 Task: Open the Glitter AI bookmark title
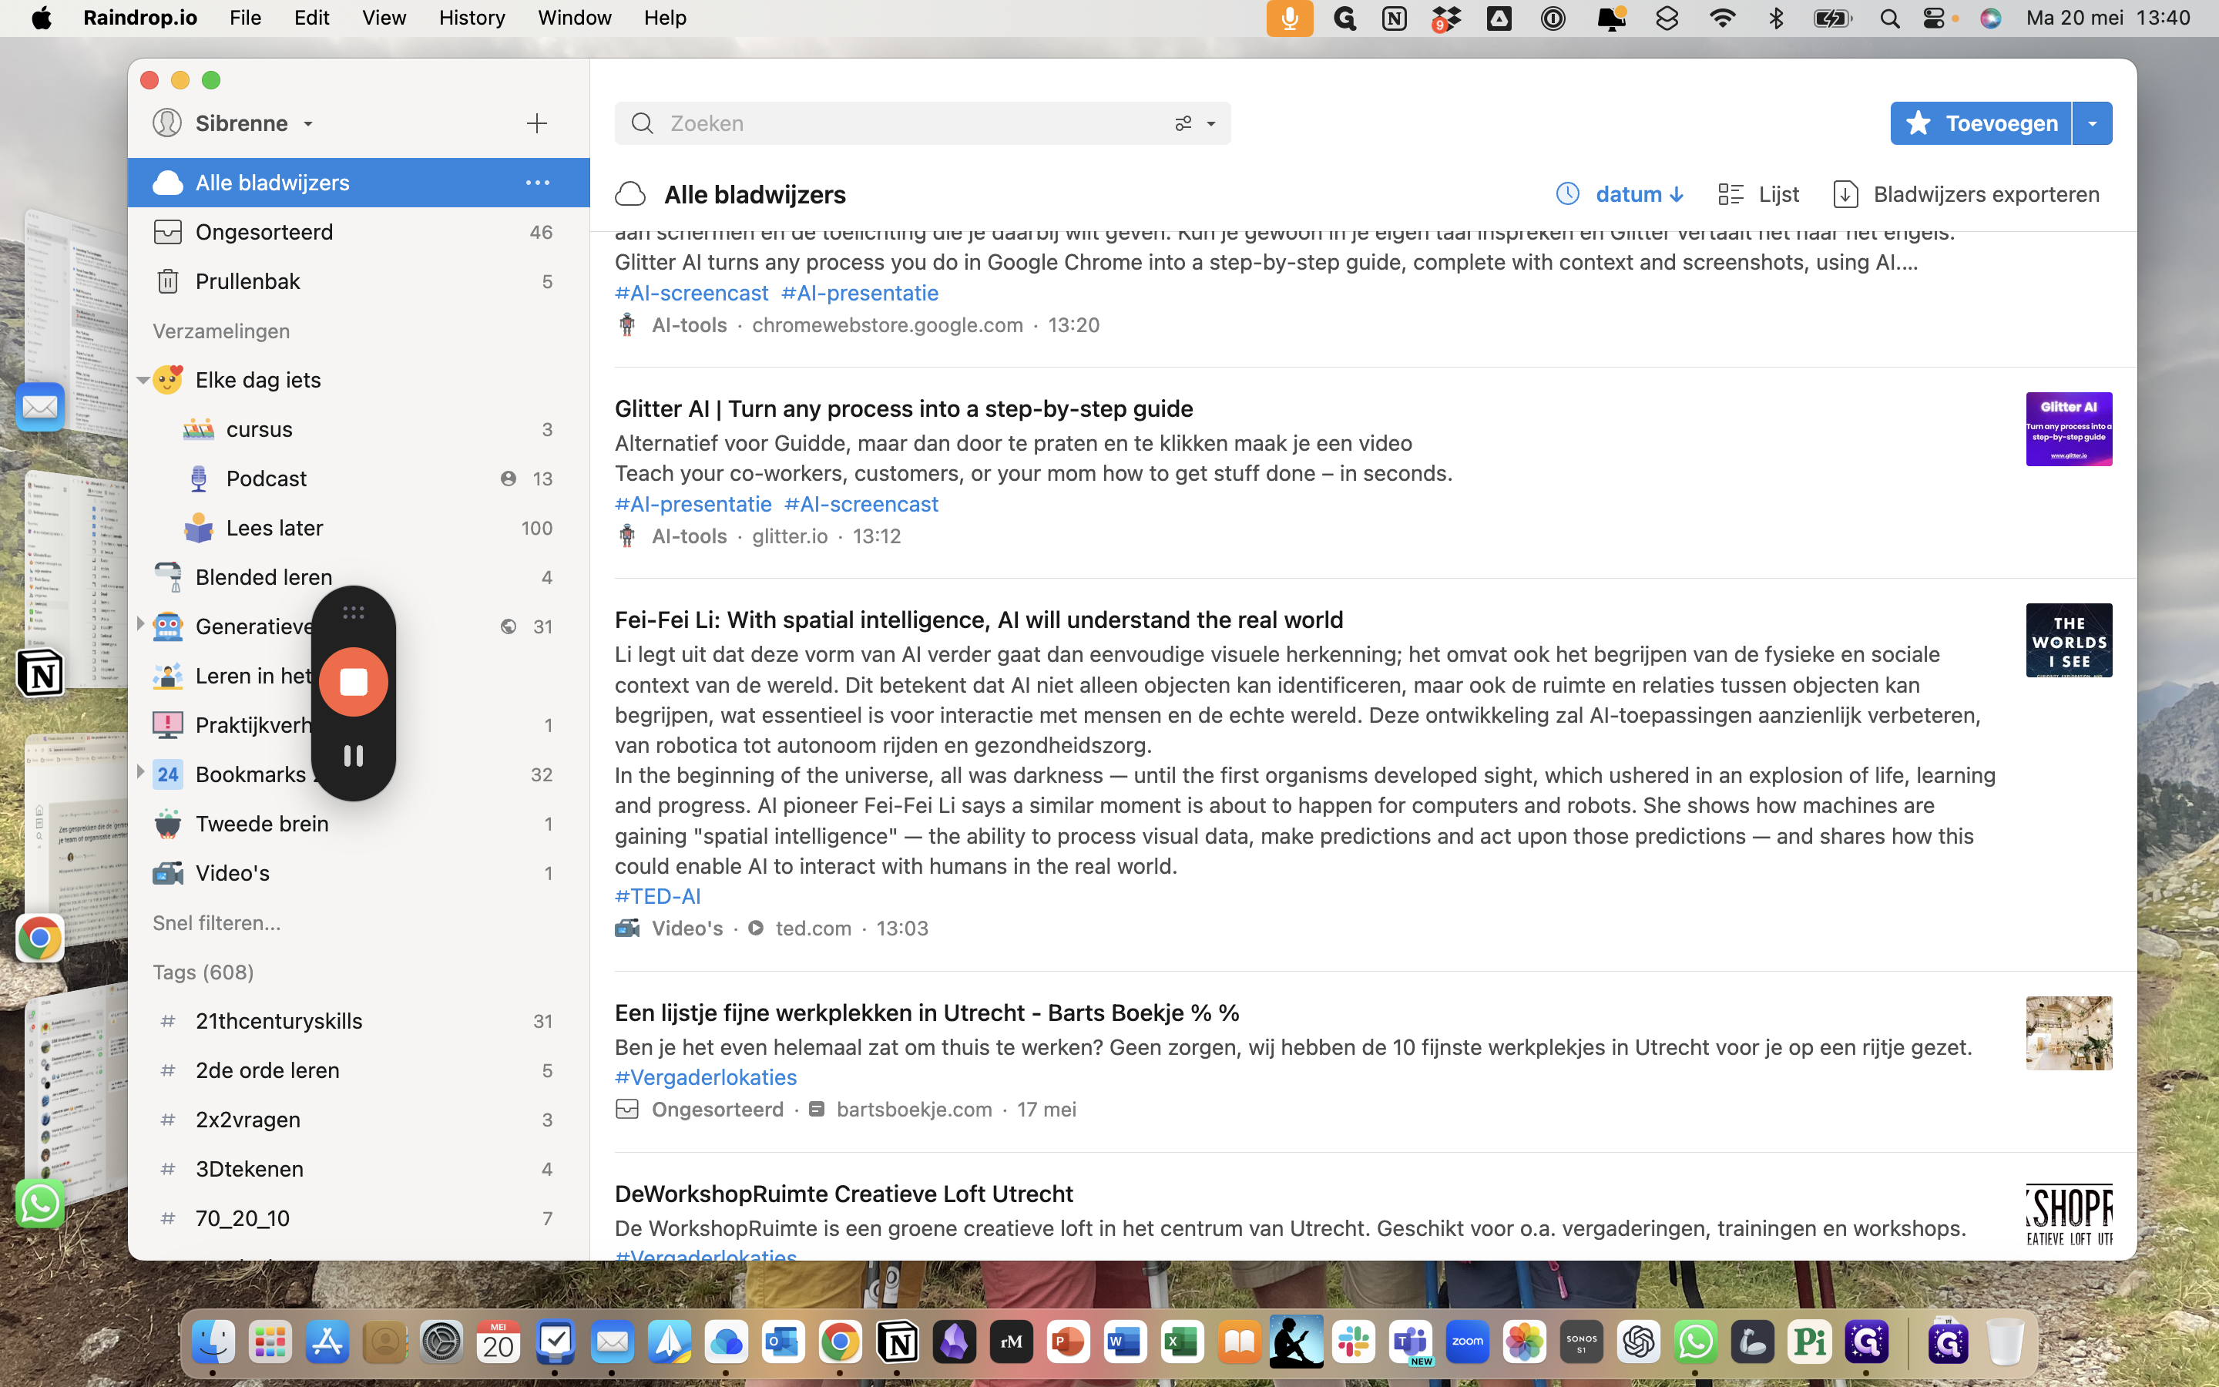[x=903, y=408]
